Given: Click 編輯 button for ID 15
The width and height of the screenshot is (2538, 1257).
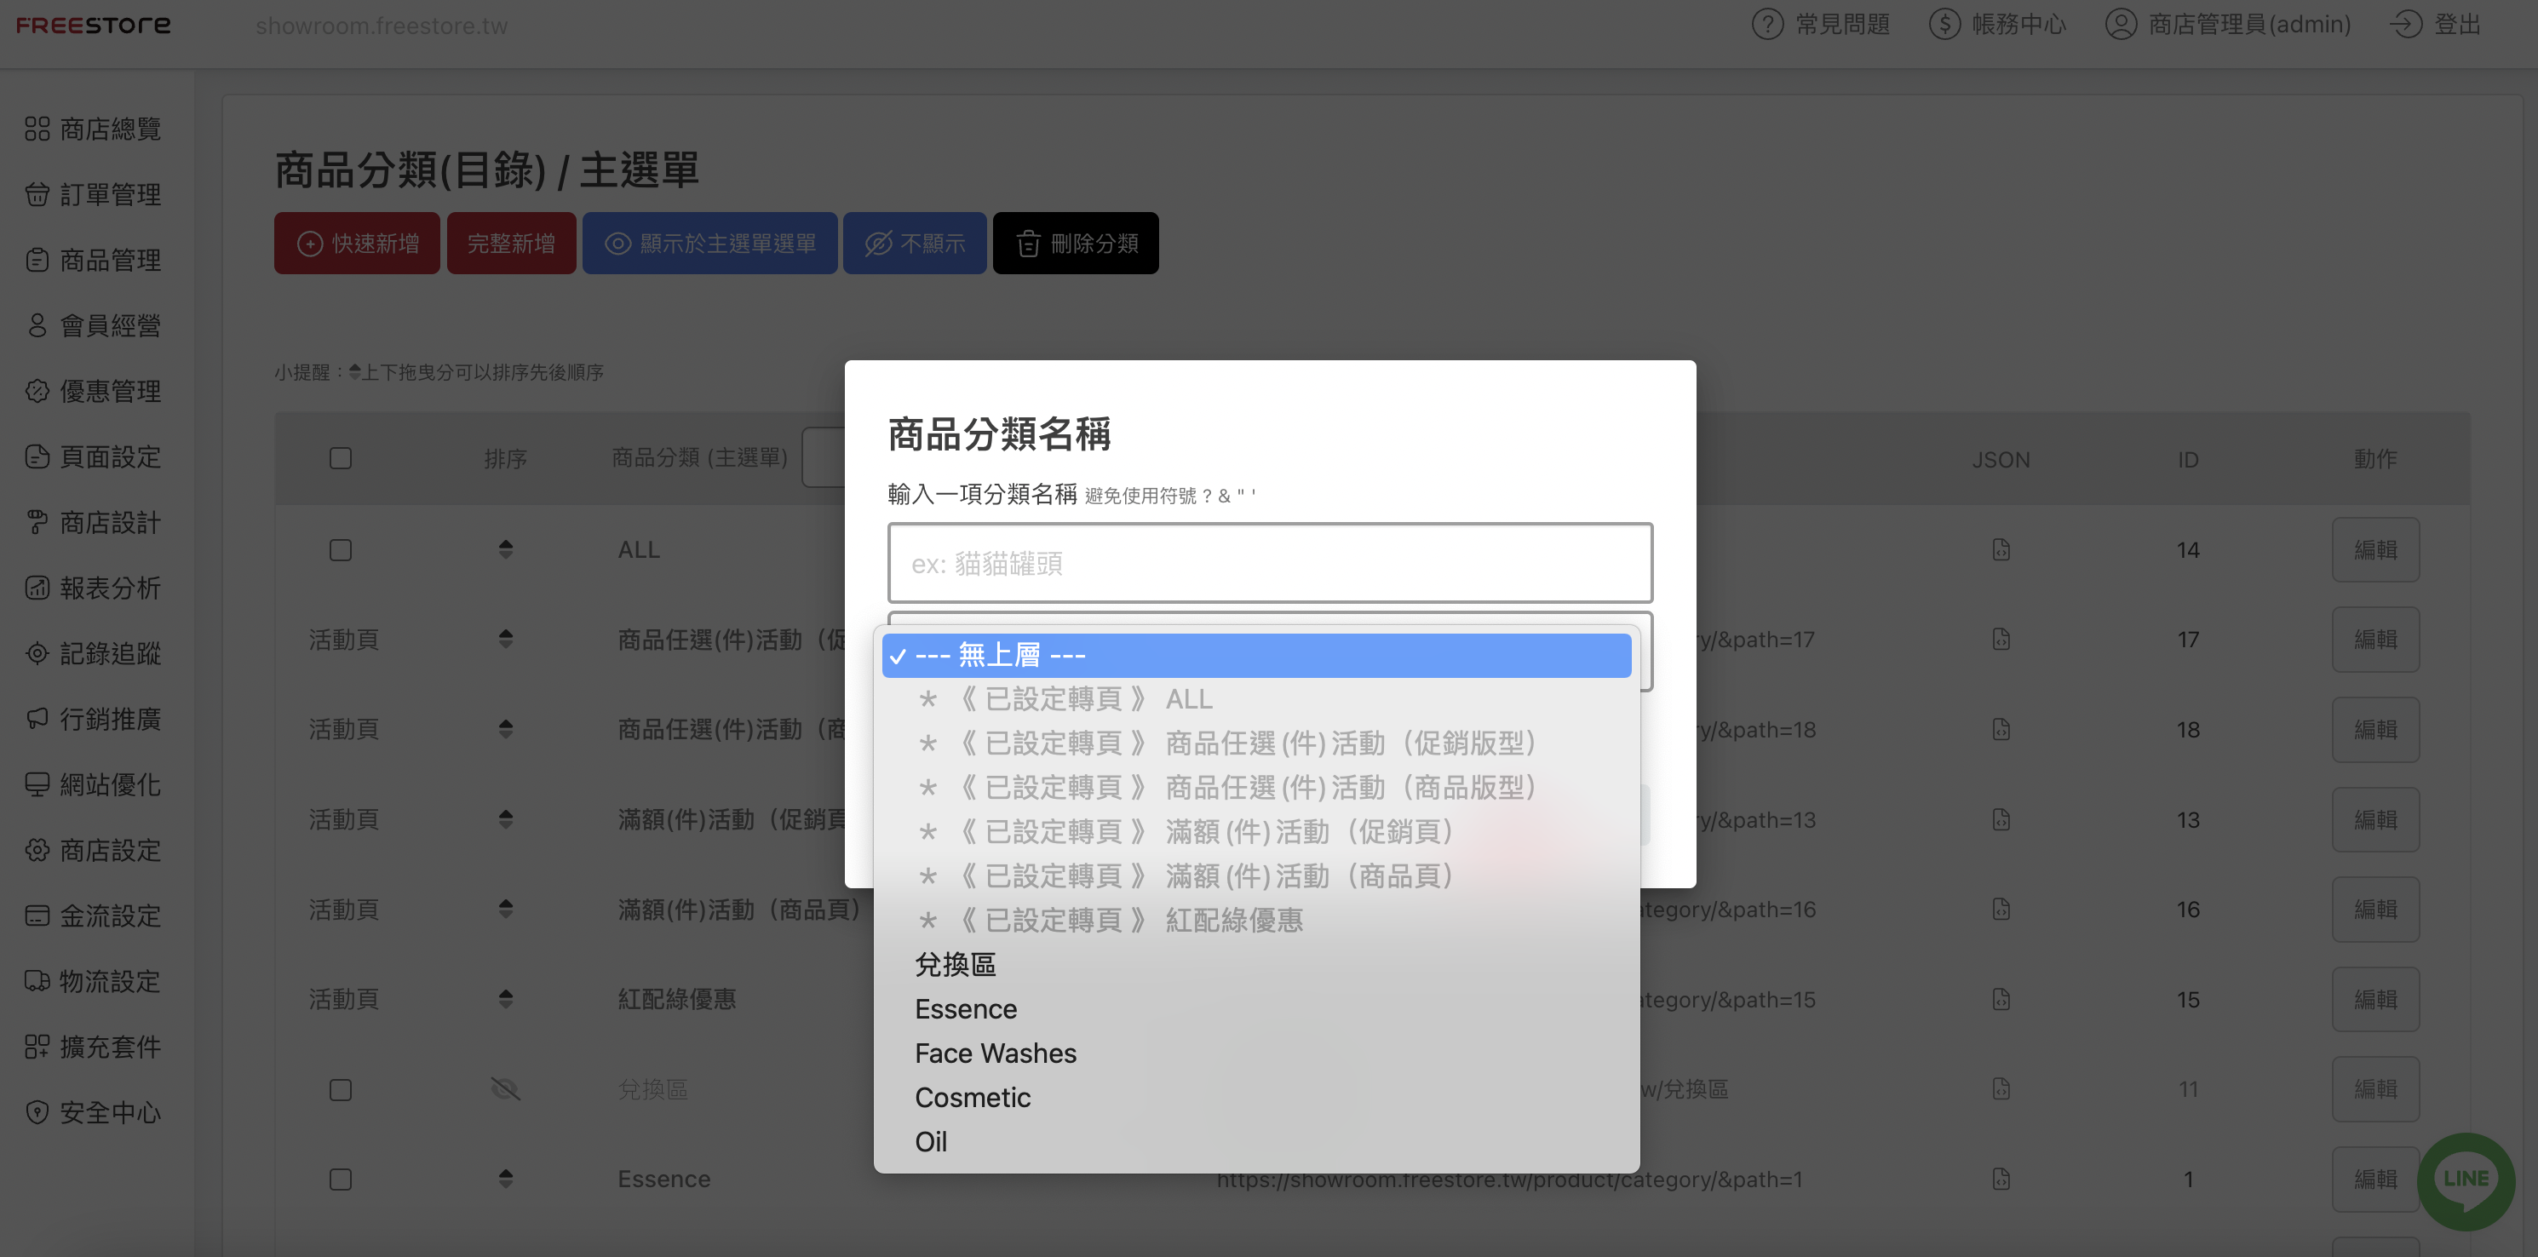Looking at the screenshot, I should click(2375, 999).
